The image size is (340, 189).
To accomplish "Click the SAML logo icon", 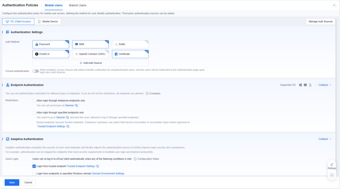I will (x=116, y=44).
